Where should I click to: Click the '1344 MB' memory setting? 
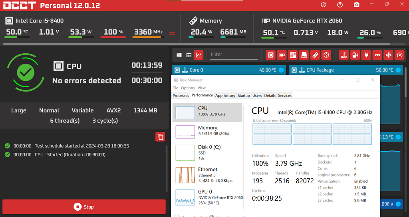point(145,110)
